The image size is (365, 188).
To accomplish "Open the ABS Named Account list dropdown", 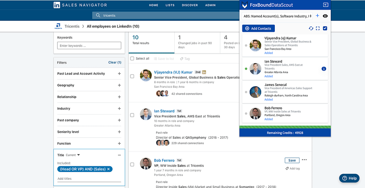I will point(277,16).
